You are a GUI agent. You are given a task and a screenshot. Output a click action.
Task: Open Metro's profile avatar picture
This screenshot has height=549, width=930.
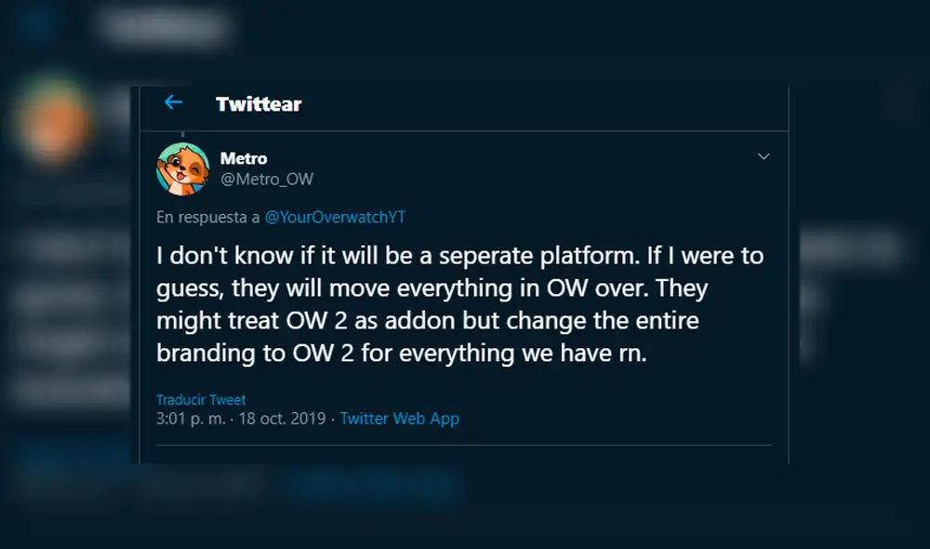[x=183, y=168]
